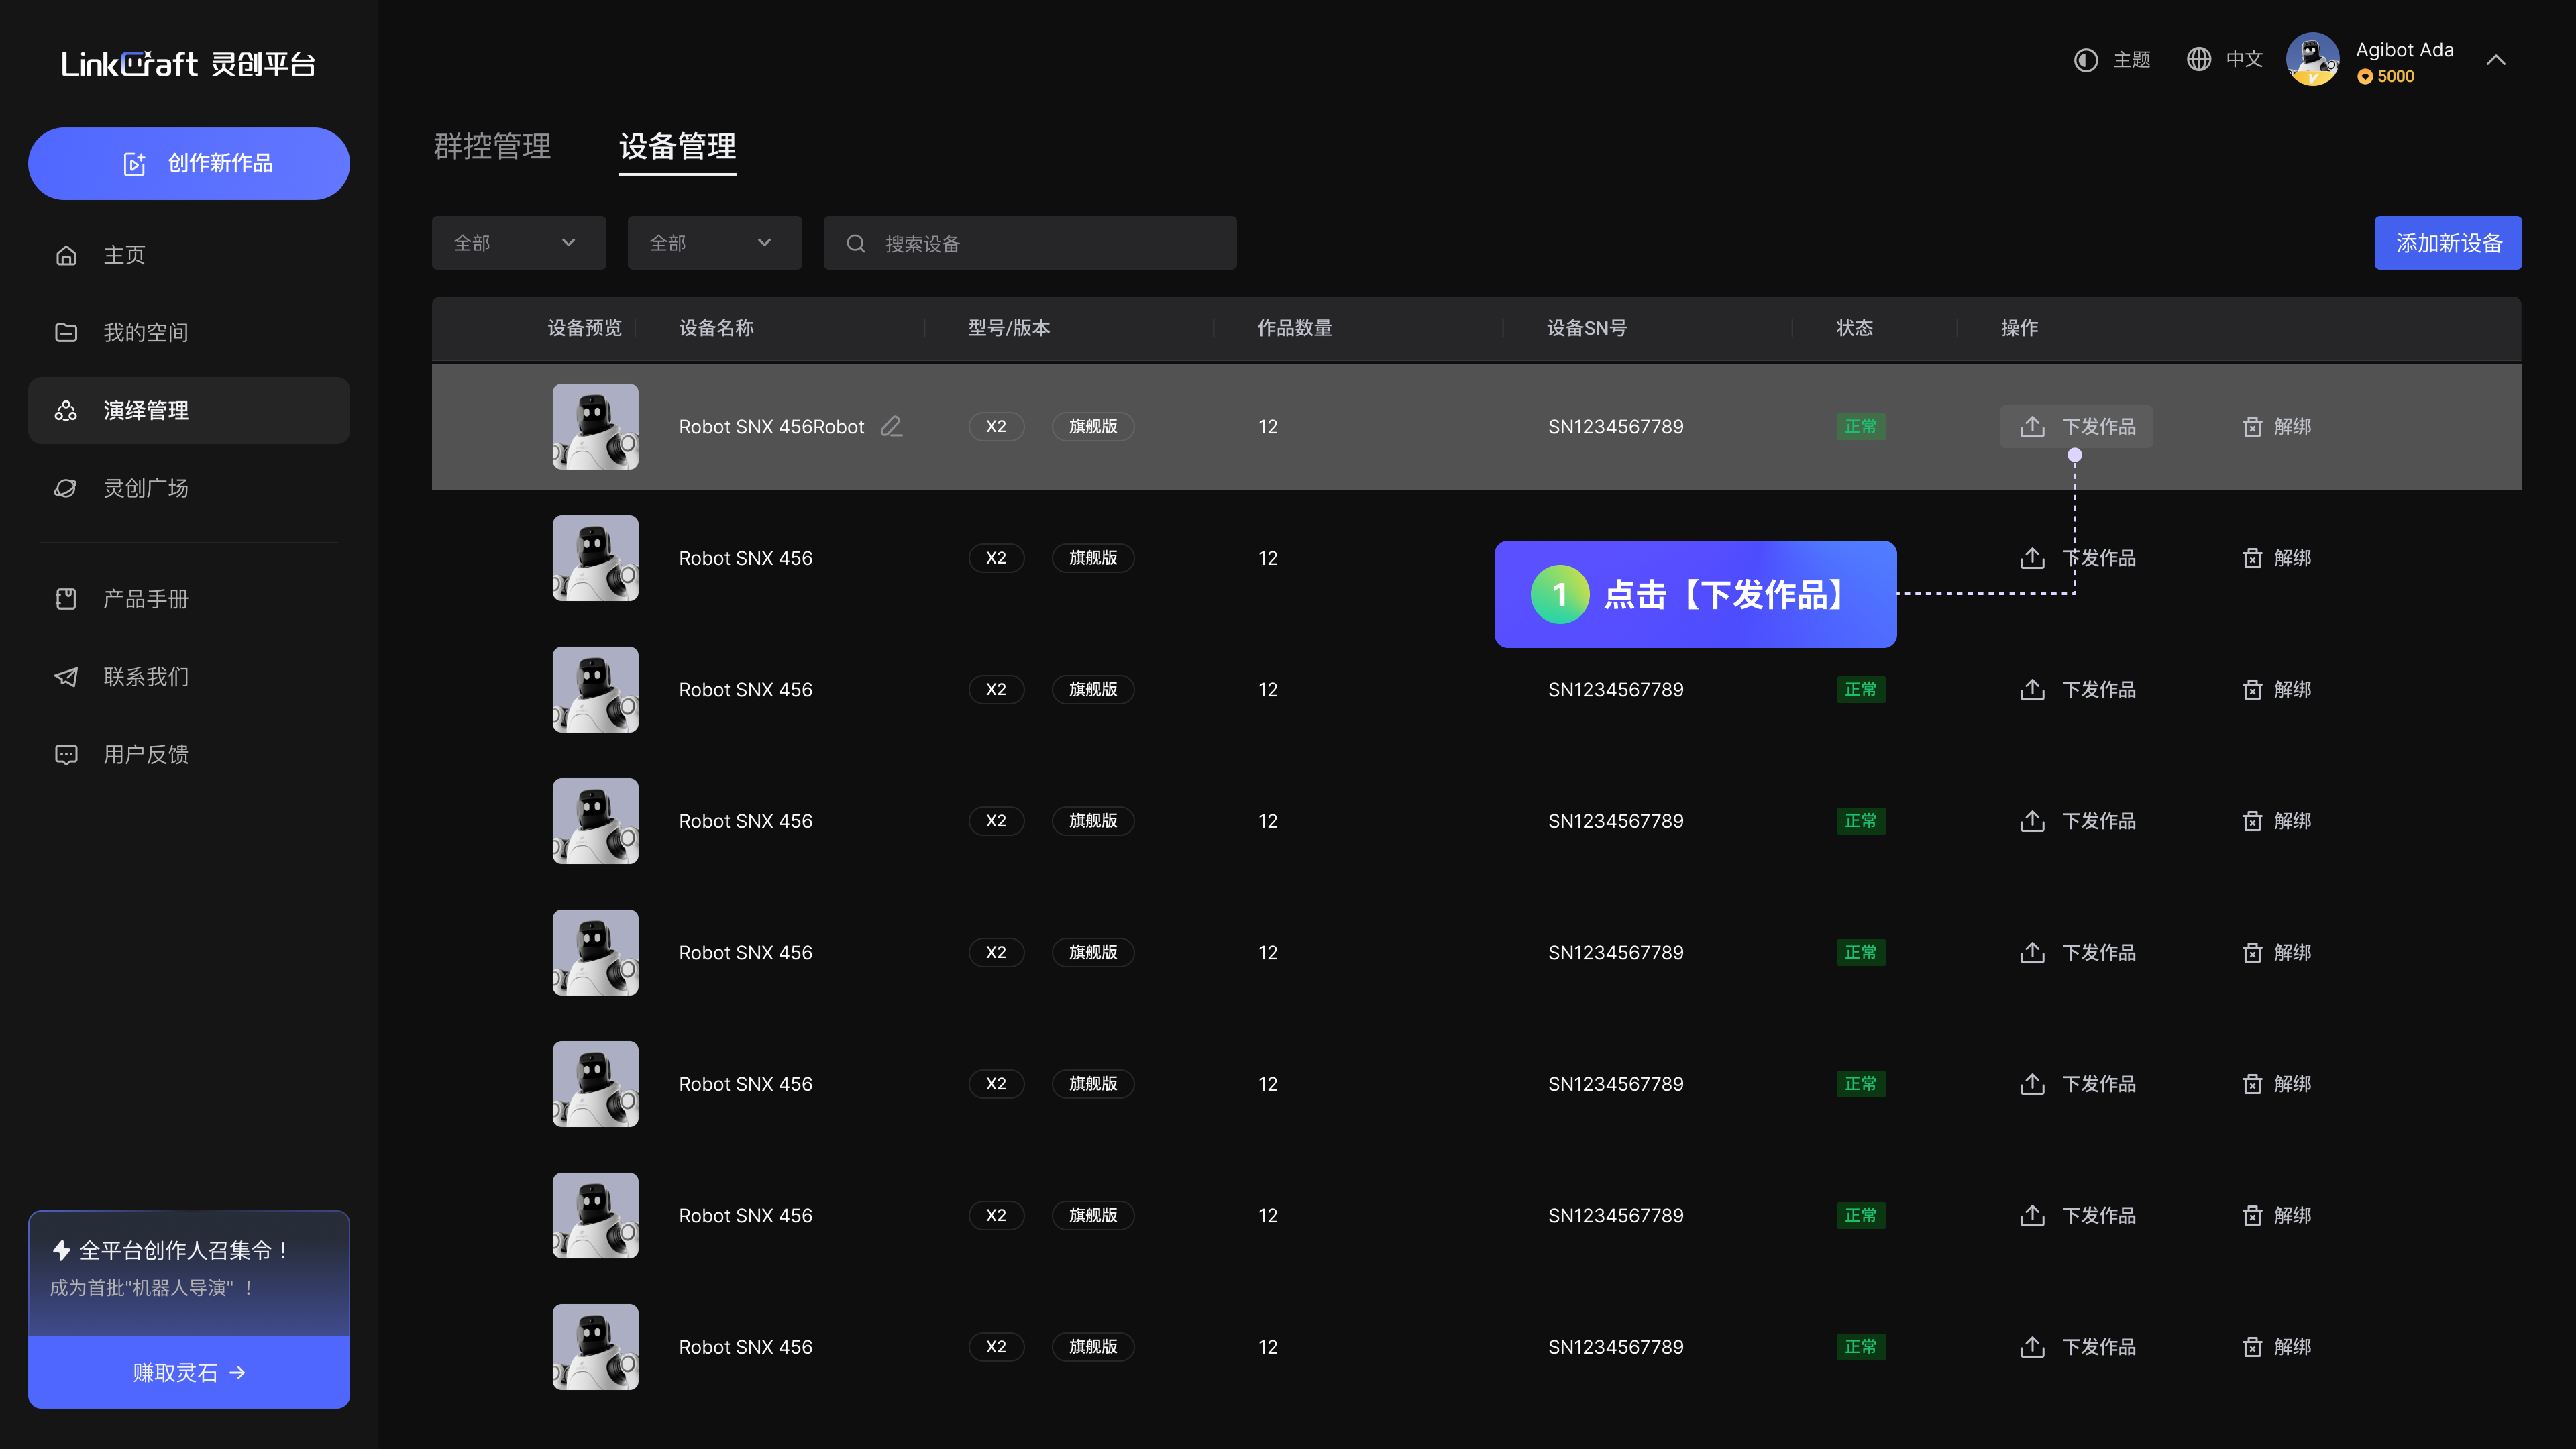The width and height of the screenshot is (2576, 1449).
Task: Click the 解绑 unbind icon in first row
Action: [x=2252, y=427]
